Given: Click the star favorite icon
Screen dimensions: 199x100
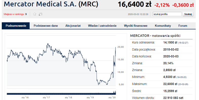Looking at the screenshot, I should pyautogui.click(x=35, y=14).
